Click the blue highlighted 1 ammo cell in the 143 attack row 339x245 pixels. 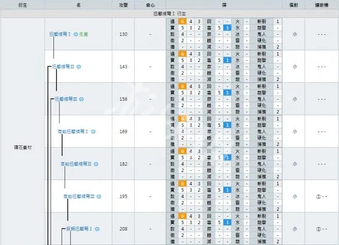tap(228, 60)
